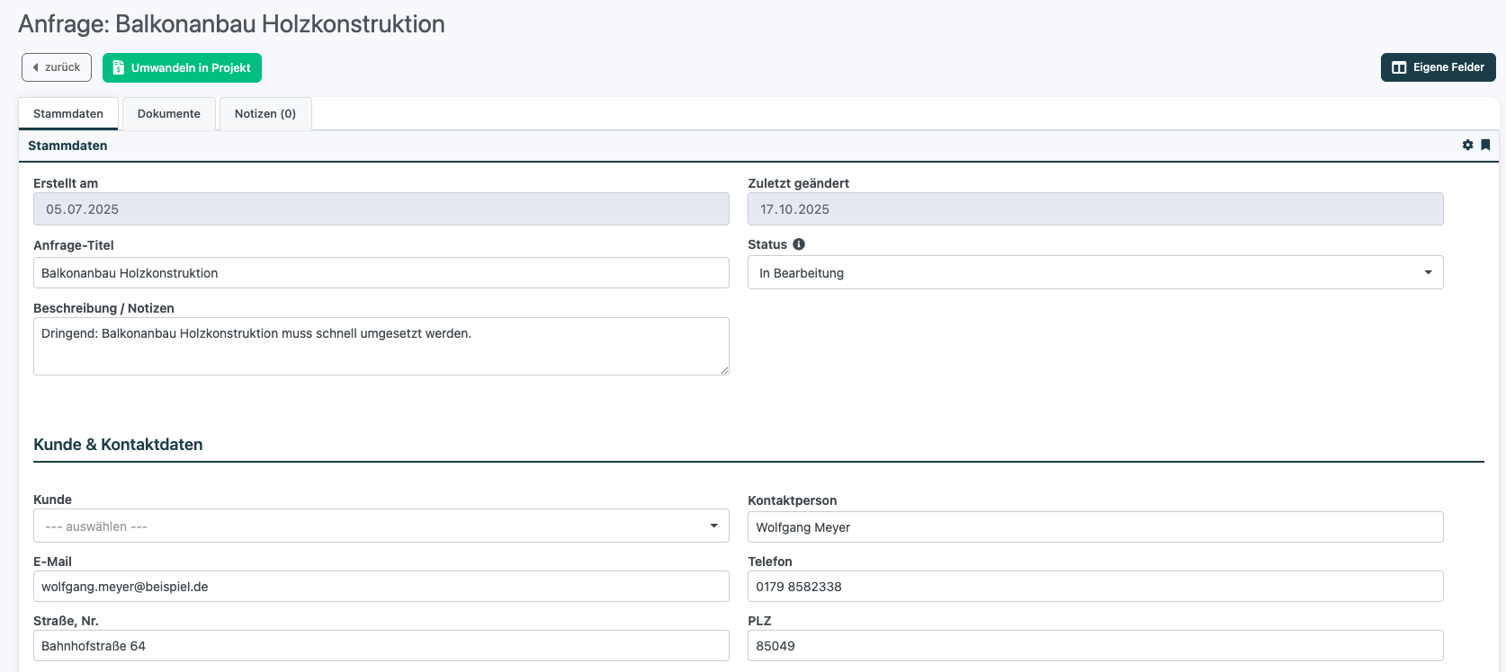Click into the E-Mail input field
This screenshot has height=672, width=1506.
381,587
